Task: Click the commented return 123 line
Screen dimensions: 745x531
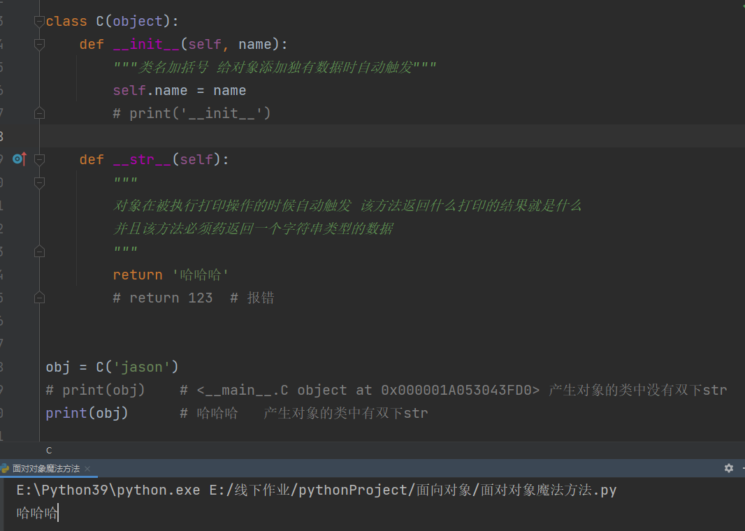Action: [194, 298]
